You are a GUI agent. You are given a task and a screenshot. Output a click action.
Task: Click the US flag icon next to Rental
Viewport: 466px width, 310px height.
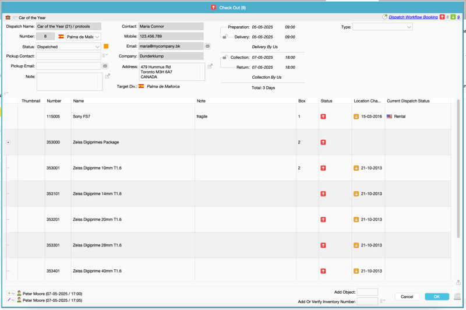(389, 117)
